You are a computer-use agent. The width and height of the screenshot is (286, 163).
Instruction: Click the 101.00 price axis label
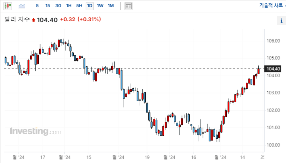point(273,127)
